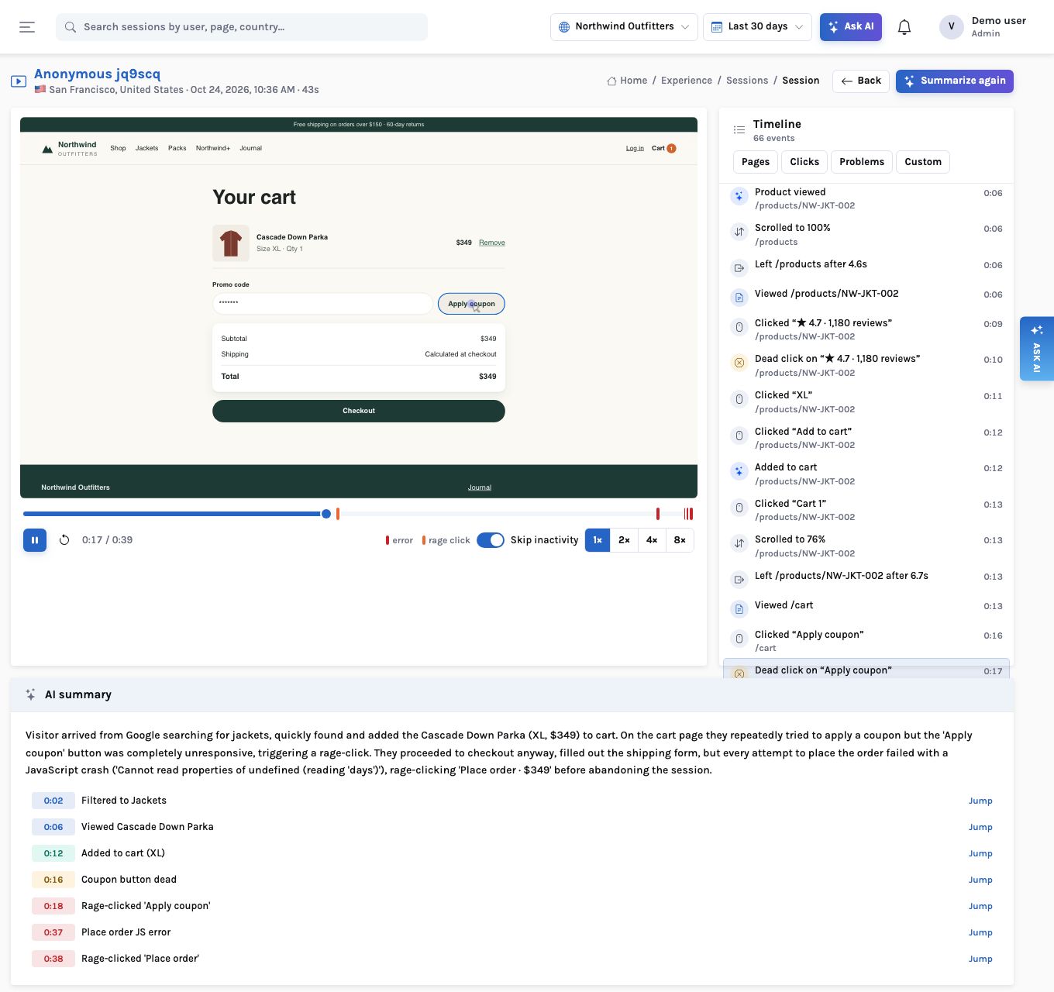
Task: Open the Demo user account menu
Action: click(983, 27)
